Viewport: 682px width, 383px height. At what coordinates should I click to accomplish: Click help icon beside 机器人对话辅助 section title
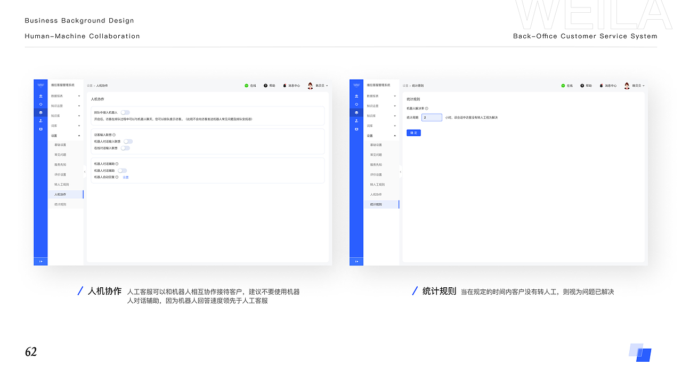click(x=117, y=164)
